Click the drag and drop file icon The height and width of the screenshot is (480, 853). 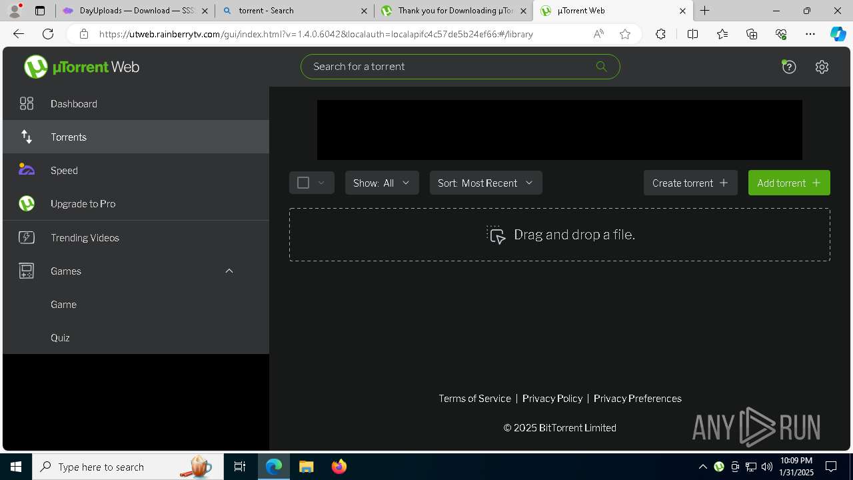(496, 235)
